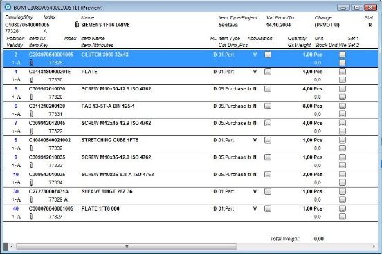Click the horizontal scrollbar thumb

[126, 246]
